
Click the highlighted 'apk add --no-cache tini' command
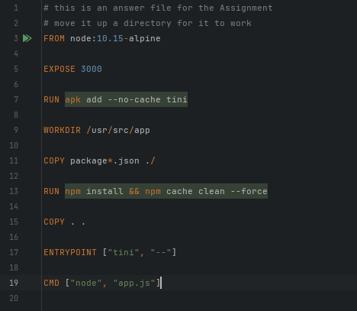point(126,99)
